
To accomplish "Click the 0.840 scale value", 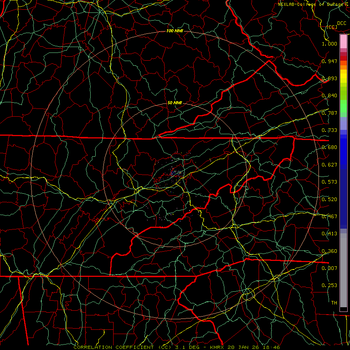I will [329, 96].
